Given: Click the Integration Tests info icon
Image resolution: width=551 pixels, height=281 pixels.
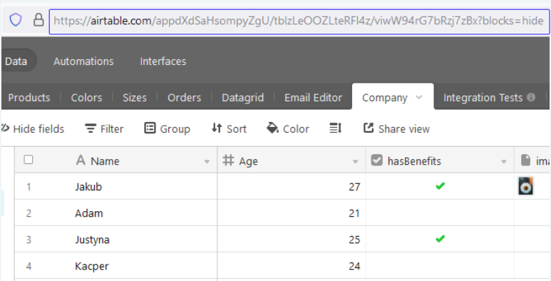Looking at the screenshot, I should 531,97.
